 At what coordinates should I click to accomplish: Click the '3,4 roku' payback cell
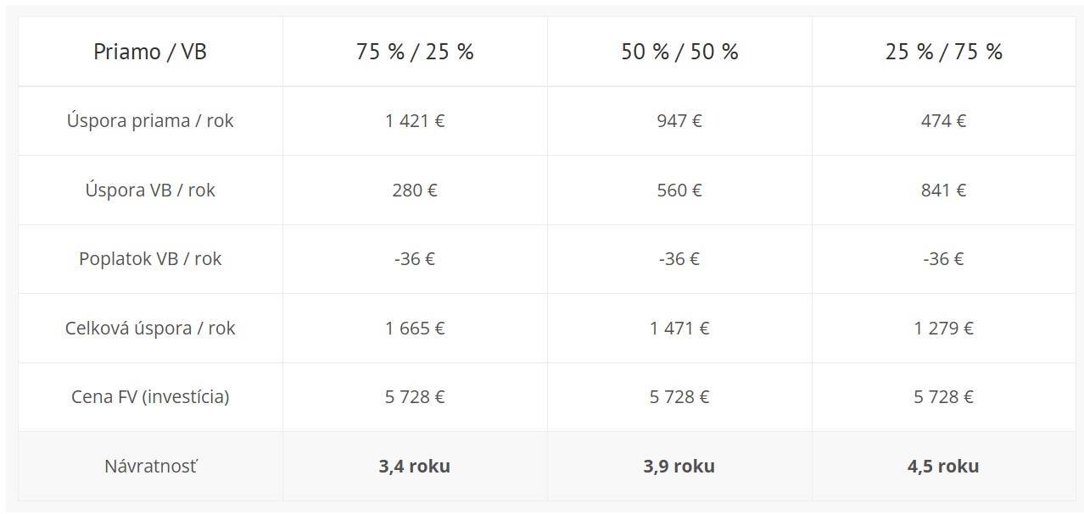tap(415, 467)
